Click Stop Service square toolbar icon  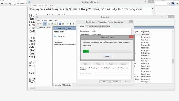pos(70,24)
